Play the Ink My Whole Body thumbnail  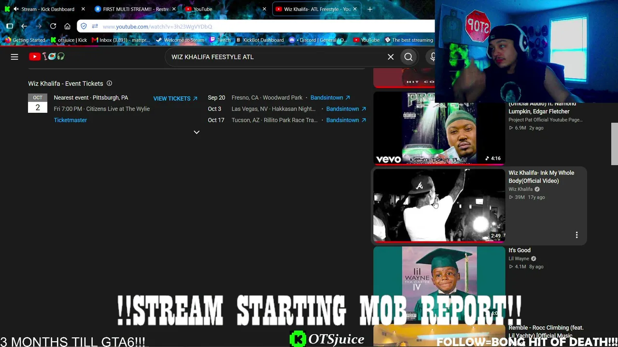pyautogui.click(x=439, y=205)
